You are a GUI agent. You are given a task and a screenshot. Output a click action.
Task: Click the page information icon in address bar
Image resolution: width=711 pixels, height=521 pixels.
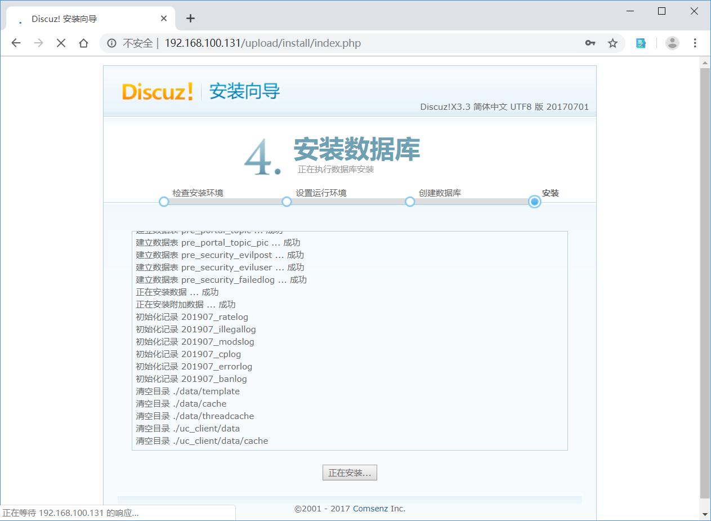113,43
